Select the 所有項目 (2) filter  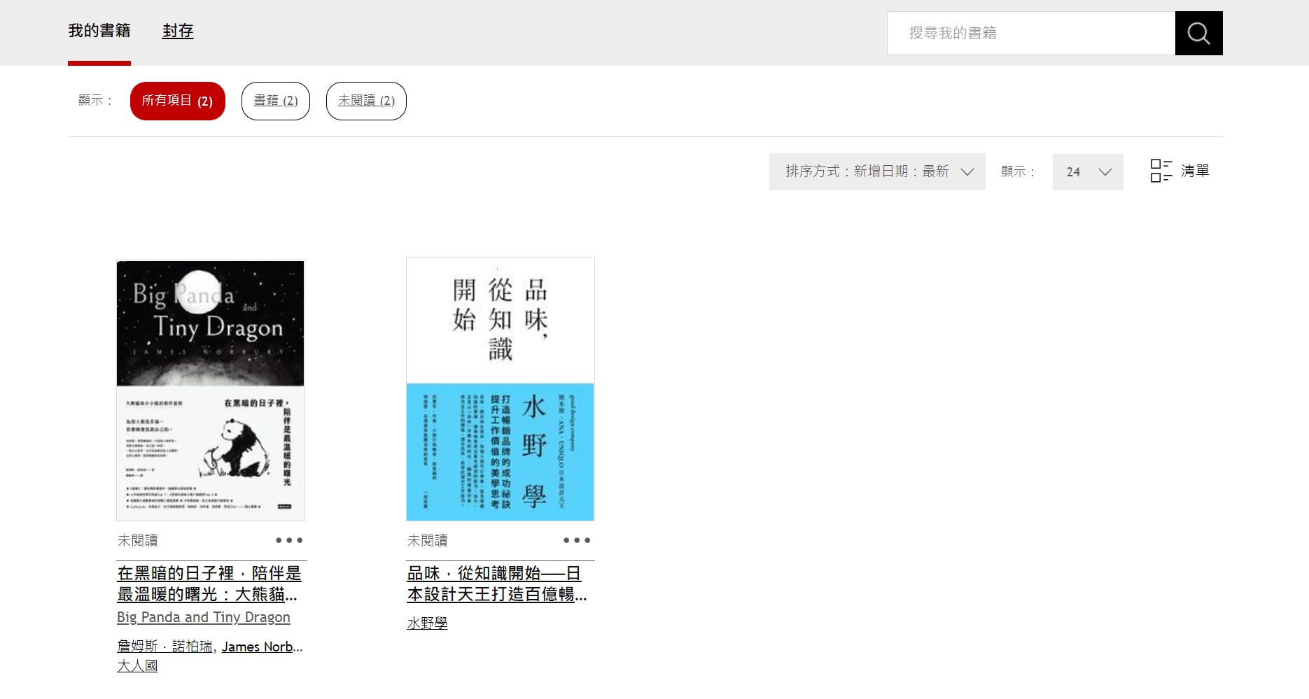(x=177, y=101)
